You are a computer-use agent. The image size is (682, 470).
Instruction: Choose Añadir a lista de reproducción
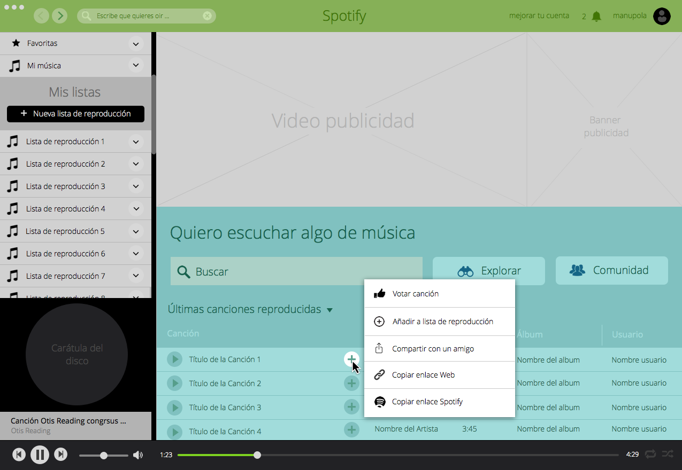[440, 322]
